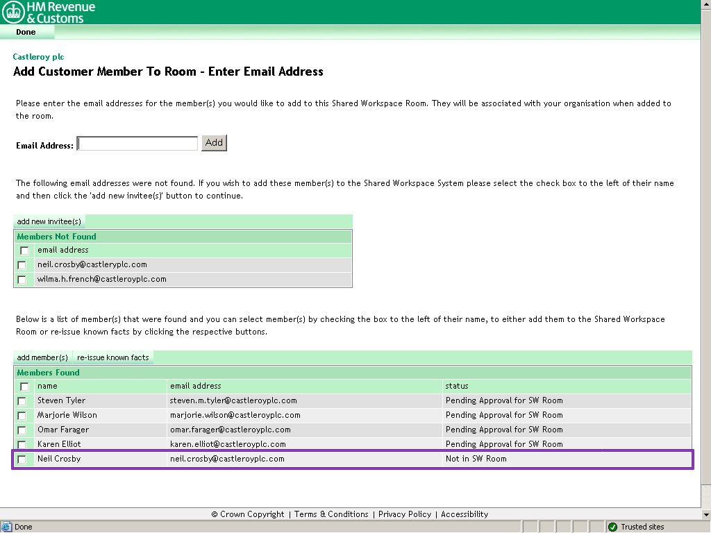The width and height of the screenshot is (711, 533).
Task: Click the HM Revenue & Customs crown logo
Action: 13,12
